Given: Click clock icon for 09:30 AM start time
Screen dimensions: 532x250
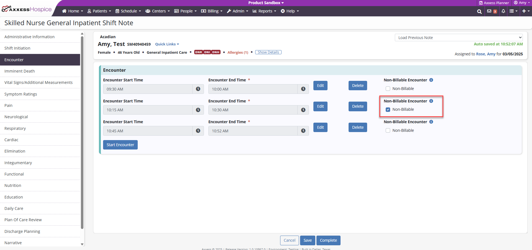Looking at the screenshot, I should pos(198,89).
